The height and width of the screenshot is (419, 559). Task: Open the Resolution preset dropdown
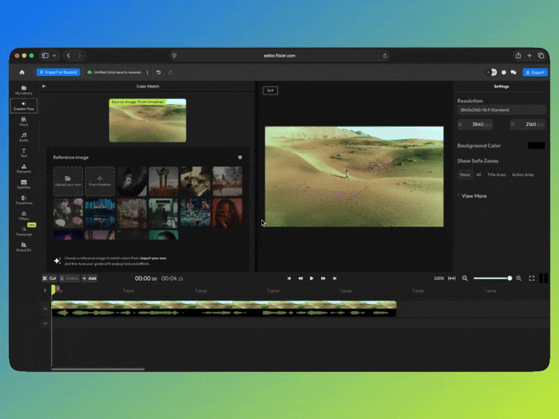pyautogui.click(x=501, y=110)
